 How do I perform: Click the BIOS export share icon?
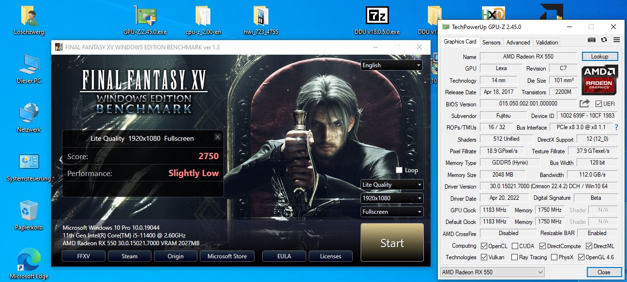pos(584,104)
